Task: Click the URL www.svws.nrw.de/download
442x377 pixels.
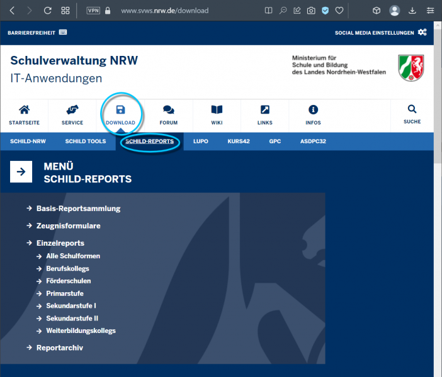Action: 164,11
